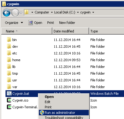Viewport: 124px width, 119px height.
Task: Choose Print in the context menu
Action: (x=64, y=107)
